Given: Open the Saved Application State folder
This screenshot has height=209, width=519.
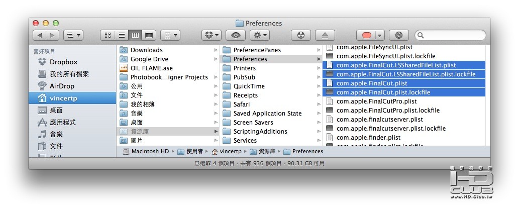Looking at the screenshot, I should pyautogui.click(x=271, y=113).
